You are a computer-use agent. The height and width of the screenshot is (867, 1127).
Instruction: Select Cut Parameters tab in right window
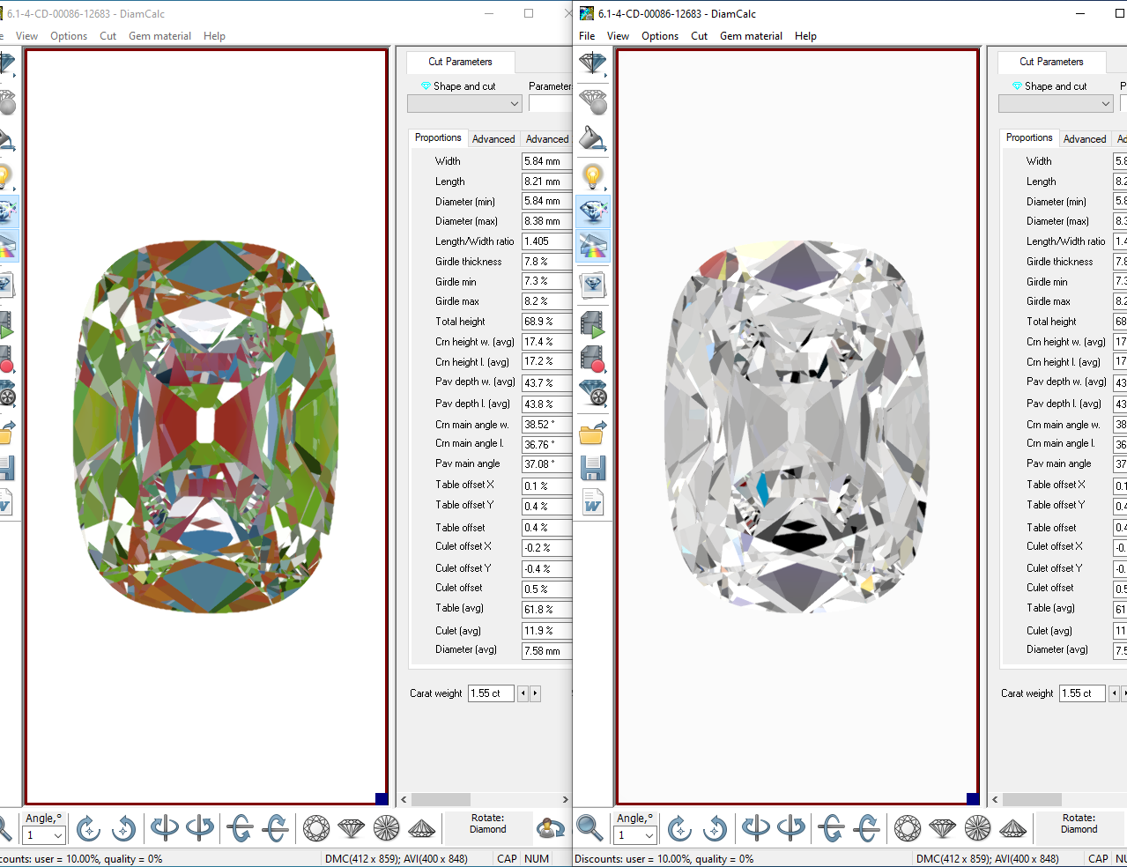(1051, 62)
